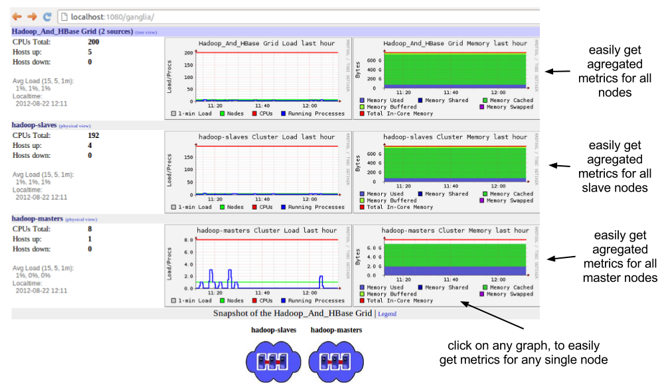
Task: Open hadoop-slaves cluster heading link
Action: pos(34,125)
